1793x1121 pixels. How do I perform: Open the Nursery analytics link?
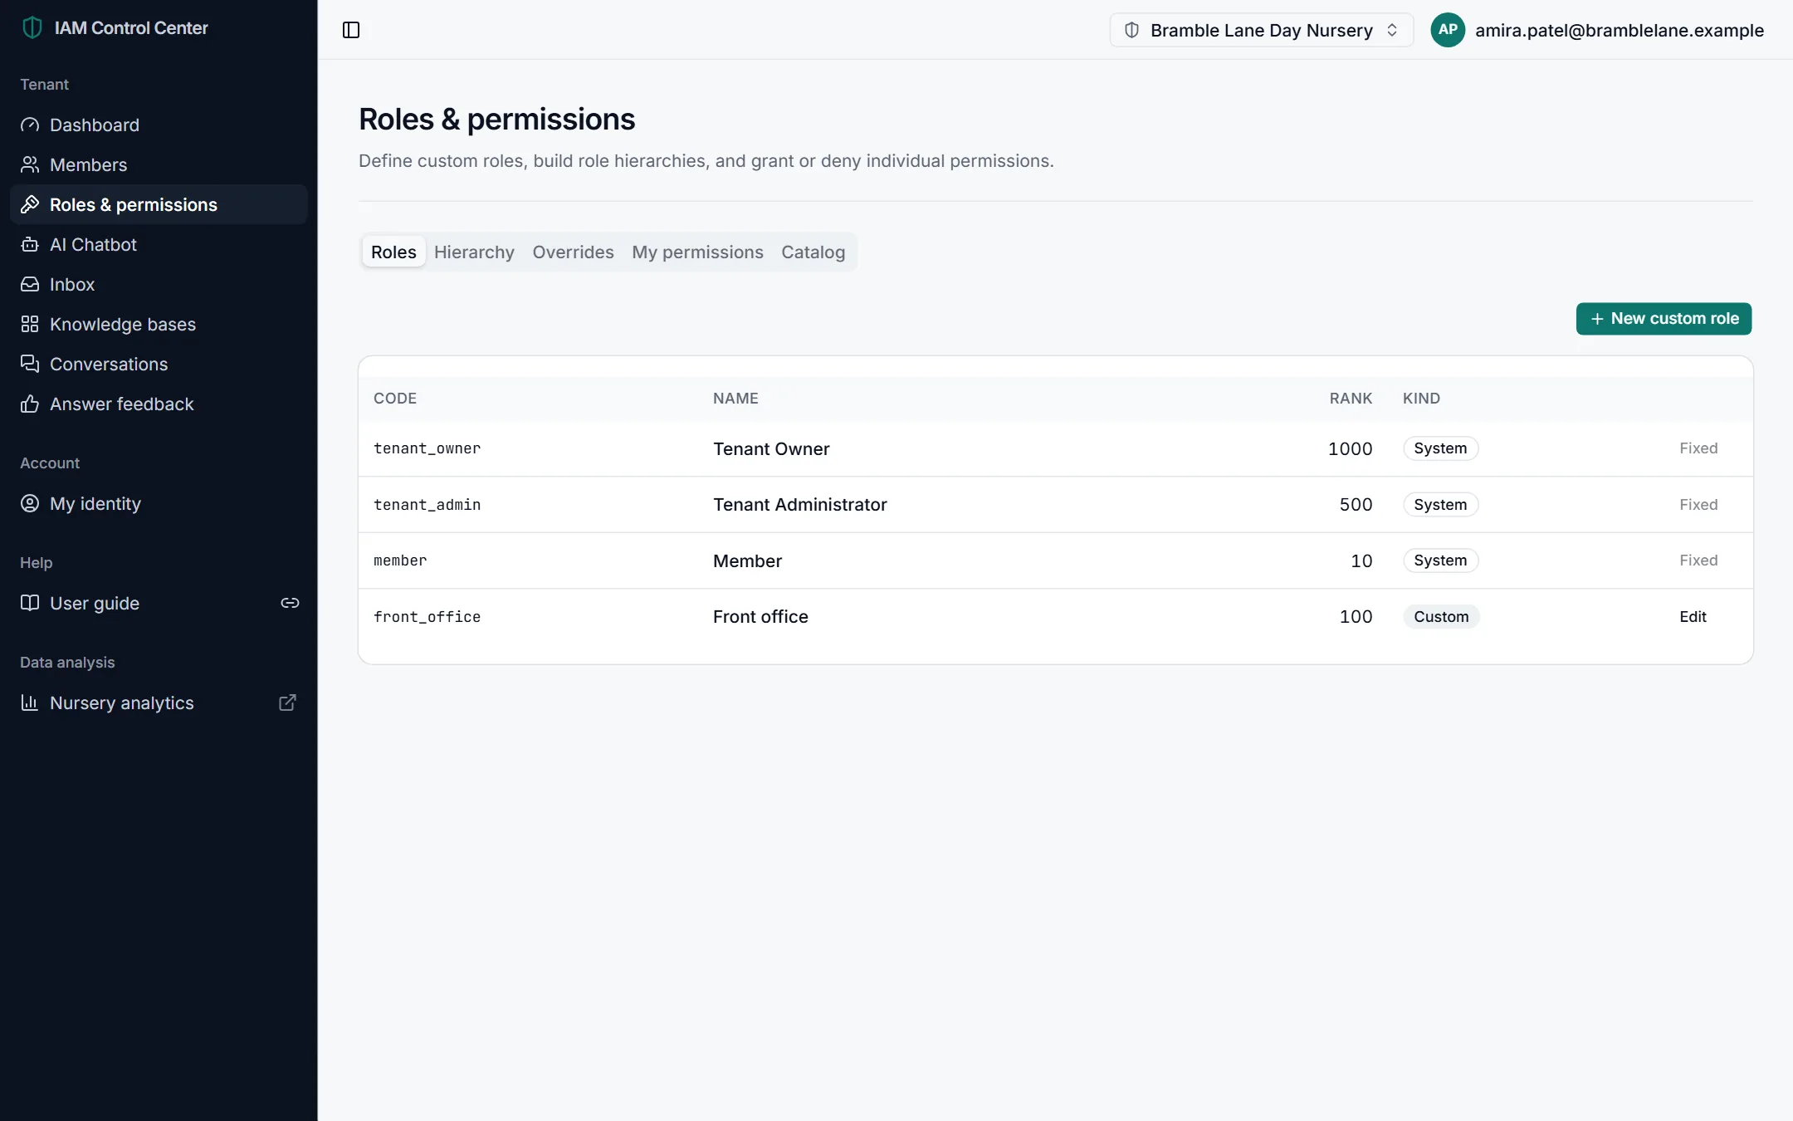click(x=159, y=702)
